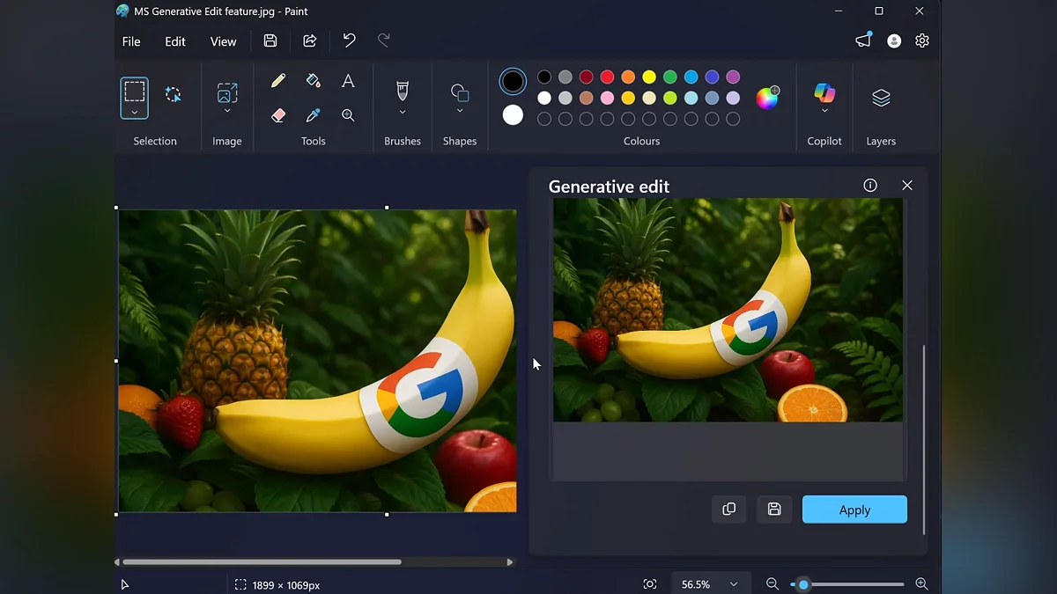The image size is (1057, 594).
Task: Select the Eraser tool
Action: tap(278, 115)
